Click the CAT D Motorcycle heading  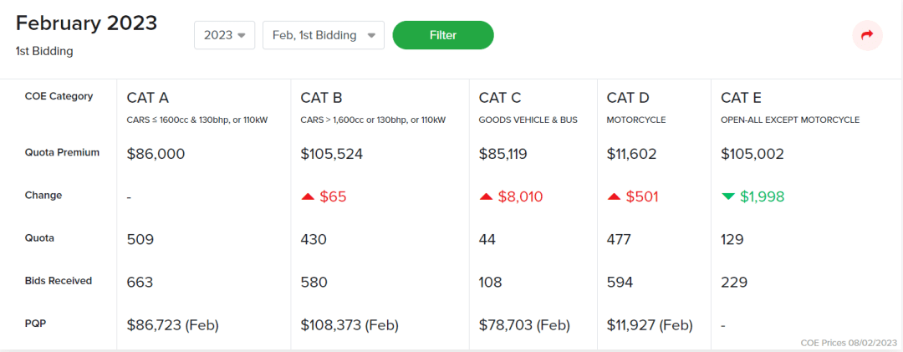coord(628,98)
